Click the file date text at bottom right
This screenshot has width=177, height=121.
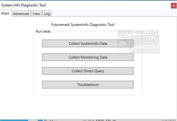169,120
